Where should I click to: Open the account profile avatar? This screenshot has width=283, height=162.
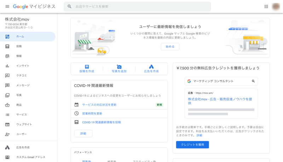(276, 6)
